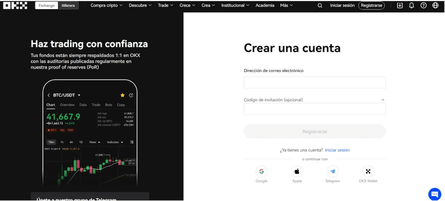The image size is (445, 201).
Task: Open Academia menu item
Action: point(265,6)
